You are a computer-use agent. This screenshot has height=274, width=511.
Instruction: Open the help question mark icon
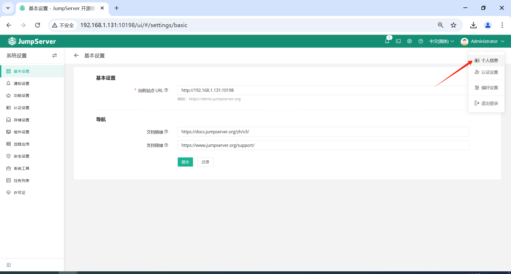(x=421, y=41)
